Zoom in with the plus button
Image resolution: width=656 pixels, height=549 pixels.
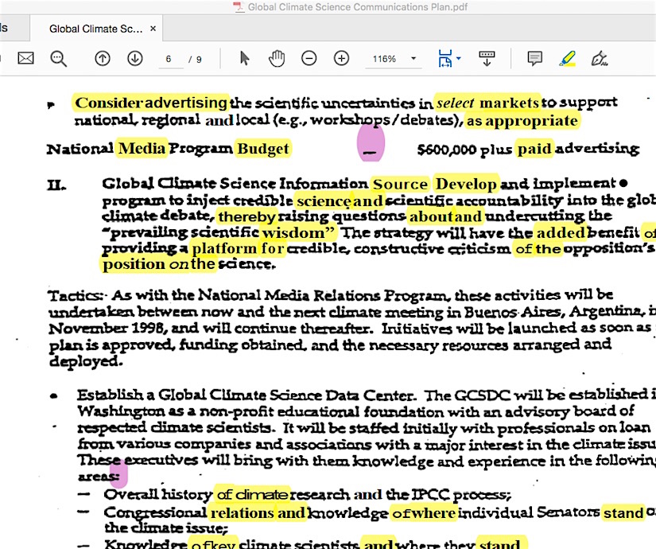click(341, 58)
